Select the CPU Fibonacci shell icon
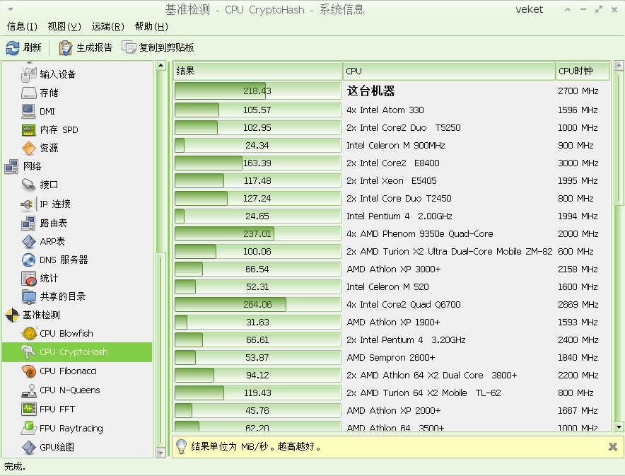625x476 pixels. [29, 371]
